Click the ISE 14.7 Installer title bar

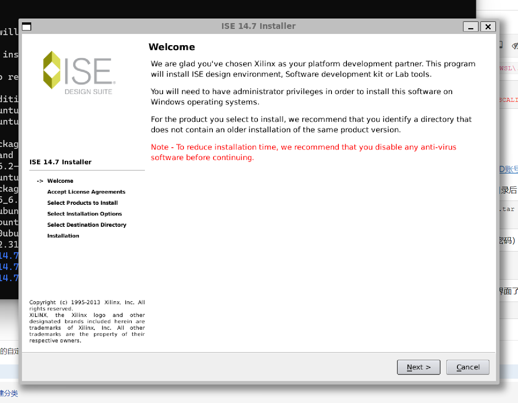[259, 26]
